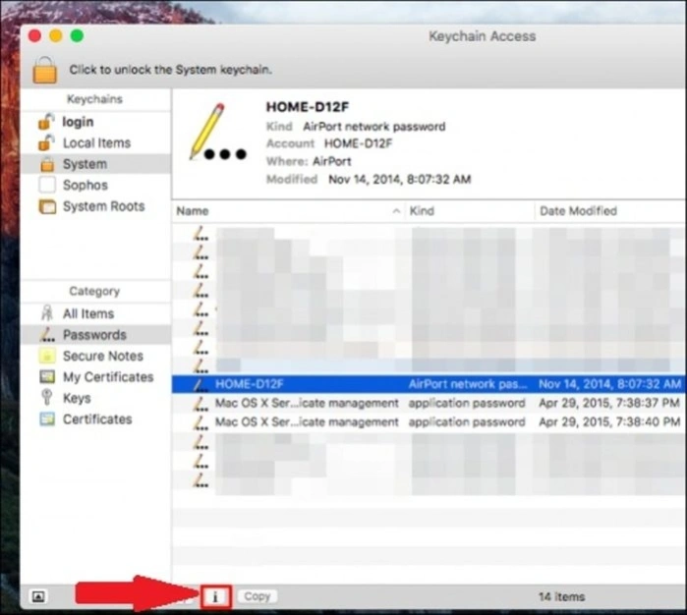Click the My Certificates icon
This screenshot has height=615, width=687.
point(47,376)
